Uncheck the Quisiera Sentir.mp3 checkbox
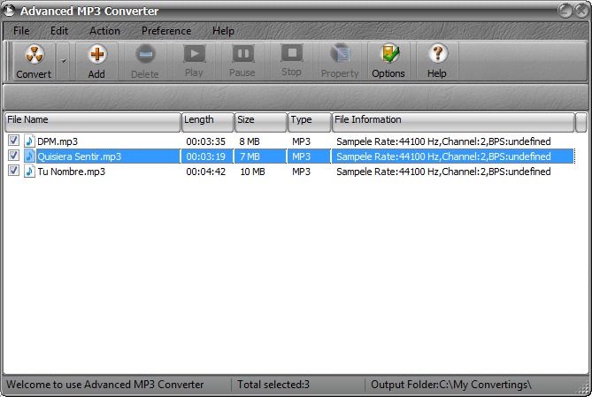 coord(13,156)
